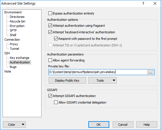This screenshot has height=130, width=161.
Task: Uncheck Respond with password to the first prompt
Action: coord(56,39)
